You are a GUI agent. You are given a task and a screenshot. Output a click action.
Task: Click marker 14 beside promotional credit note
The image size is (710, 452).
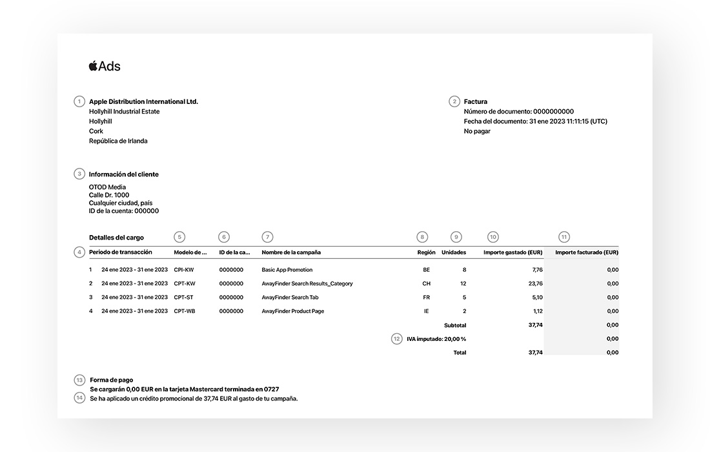pos(79,398)
